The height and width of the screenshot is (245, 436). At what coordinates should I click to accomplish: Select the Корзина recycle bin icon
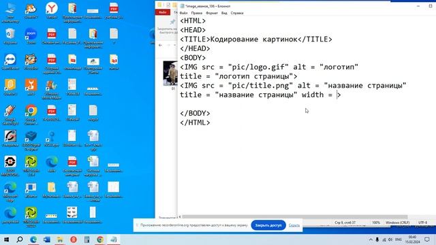10,36
